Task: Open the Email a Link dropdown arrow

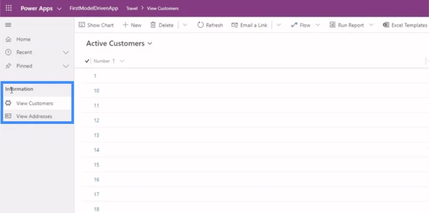Action: point(278,25)
